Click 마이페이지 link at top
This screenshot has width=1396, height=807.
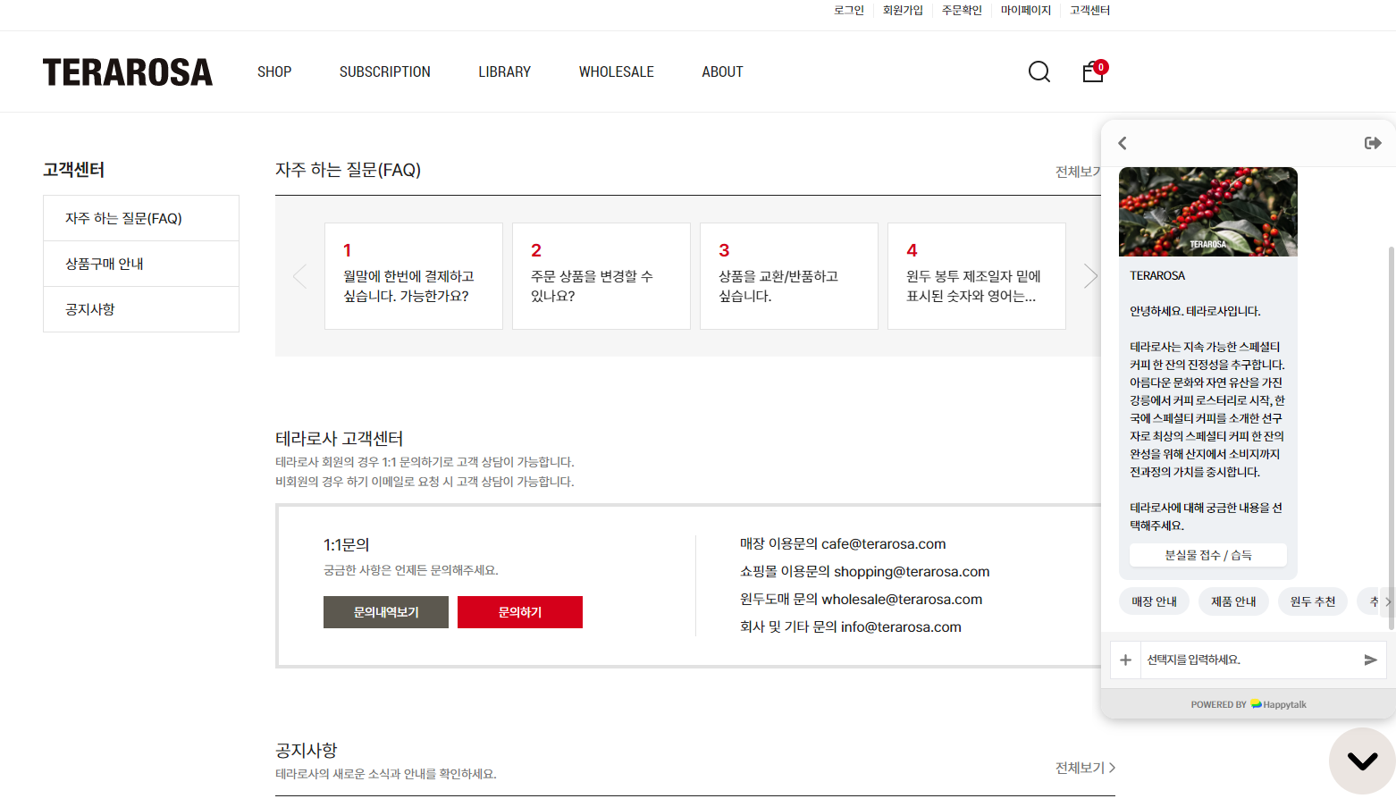1026,10
